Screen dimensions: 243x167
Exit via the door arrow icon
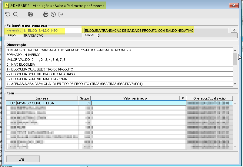point(61,15)
